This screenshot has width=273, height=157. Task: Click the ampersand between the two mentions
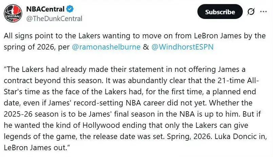[x=146, y=47]
